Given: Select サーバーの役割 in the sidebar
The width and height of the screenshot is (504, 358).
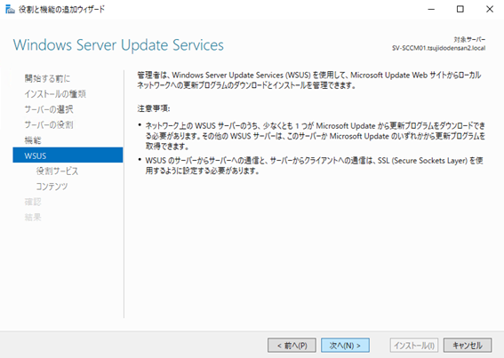Looking at the screenshot, I should (x=49, y=124).
